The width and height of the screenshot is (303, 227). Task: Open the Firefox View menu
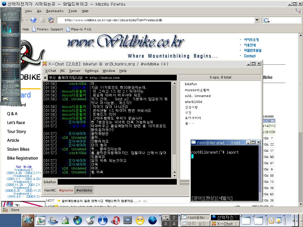(28, 11)
